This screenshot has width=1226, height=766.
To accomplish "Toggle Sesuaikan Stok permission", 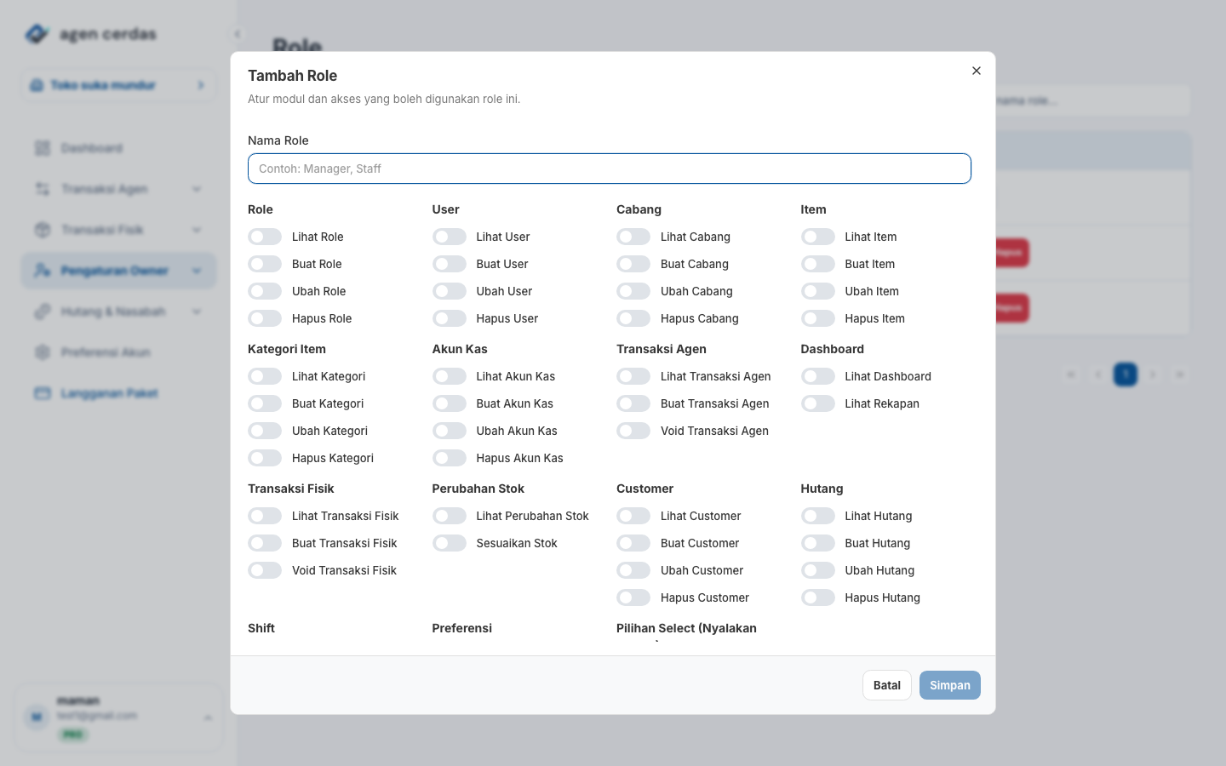I will (450, 543).
